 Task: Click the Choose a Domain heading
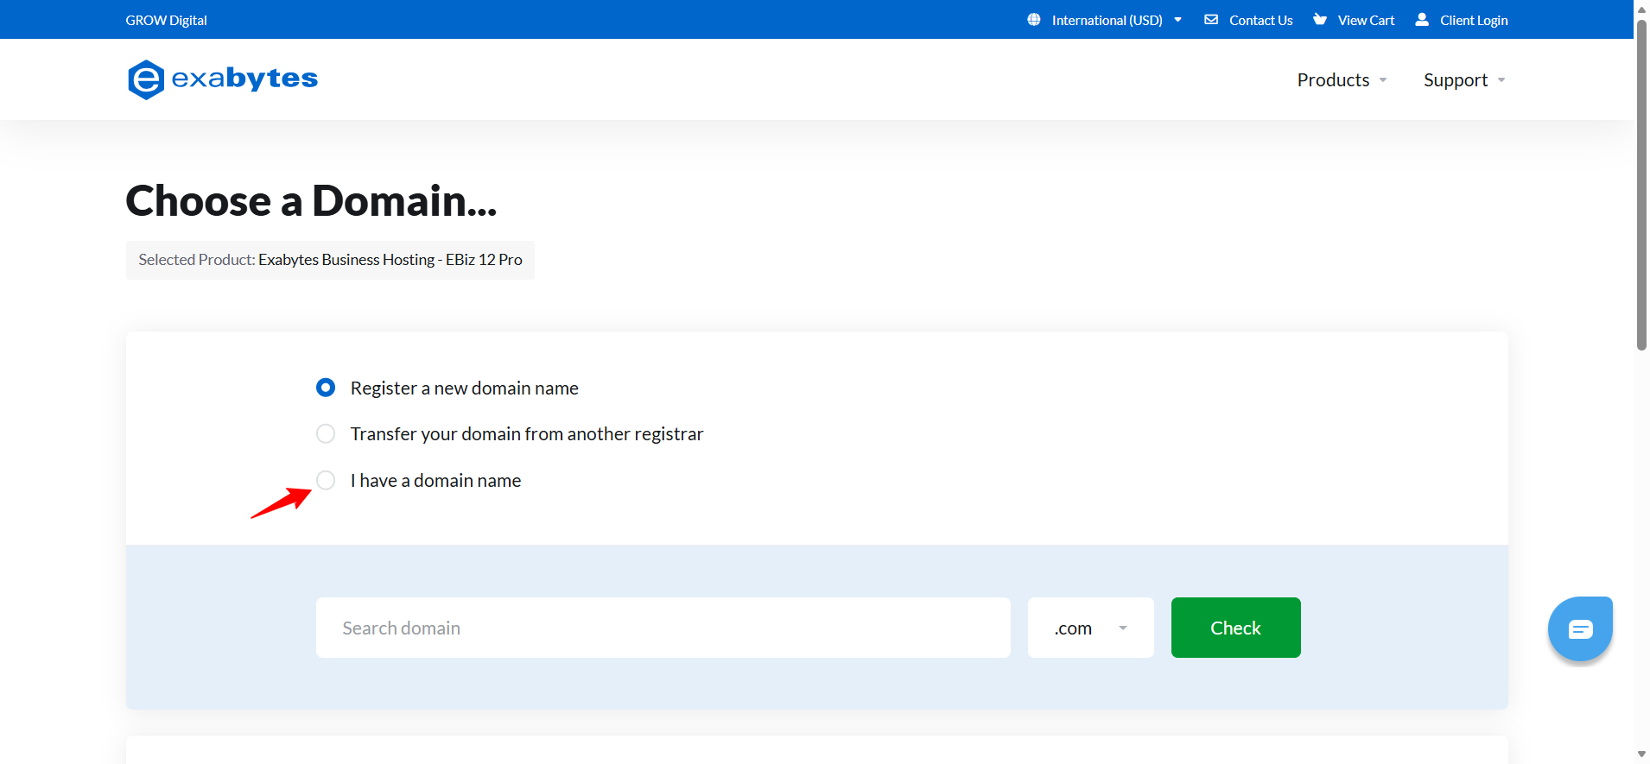click(311, 200)
